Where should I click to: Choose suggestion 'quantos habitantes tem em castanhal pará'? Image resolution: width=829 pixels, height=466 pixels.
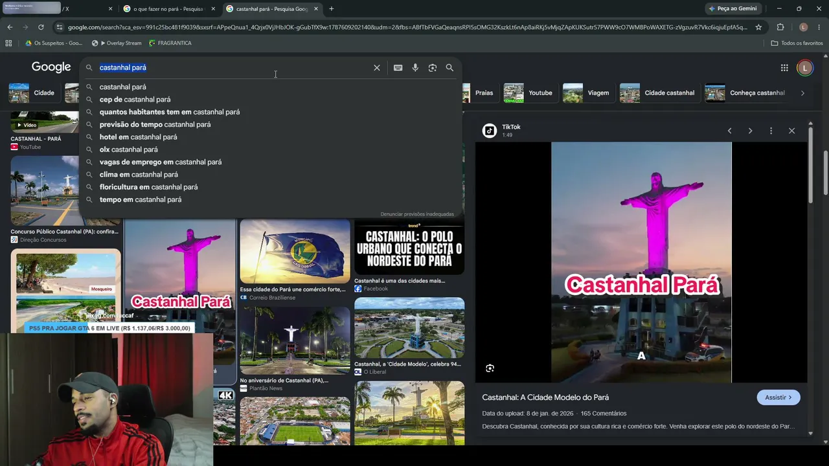click(271, 112)
